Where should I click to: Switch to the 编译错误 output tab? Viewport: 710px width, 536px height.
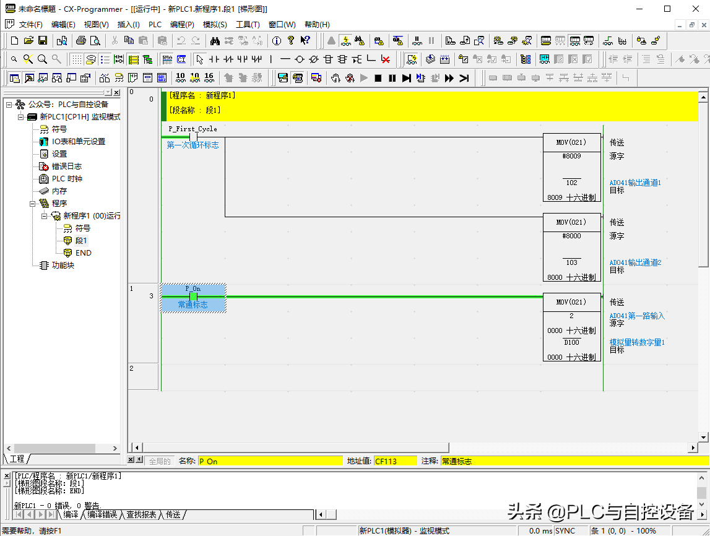pyautogui.click(x=102, y=514)
